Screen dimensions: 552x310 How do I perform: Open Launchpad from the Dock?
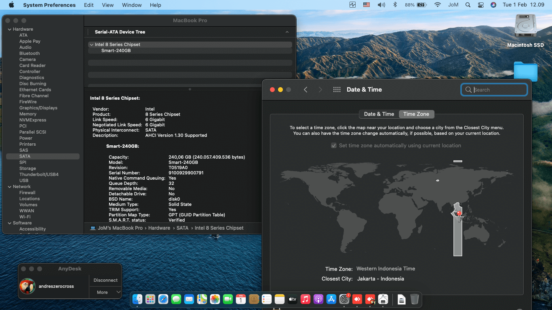[150, 299]
